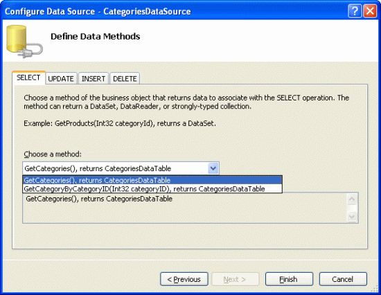Click the grayed-out Next button

tap(236, 279)
